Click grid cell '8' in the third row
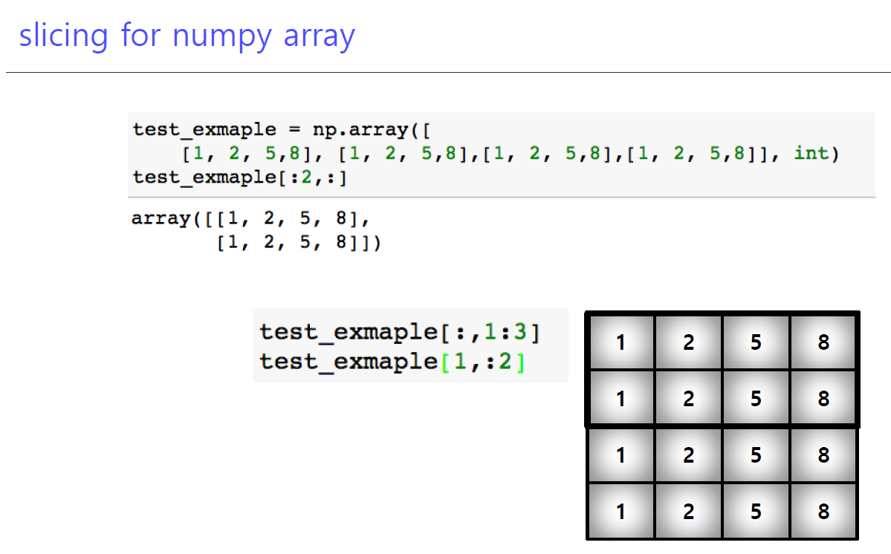 [823, 455]
